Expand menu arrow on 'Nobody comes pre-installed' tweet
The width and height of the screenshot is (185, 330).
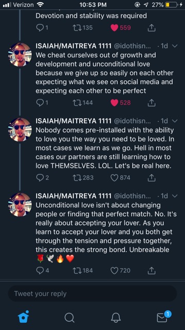coord(175,121)
